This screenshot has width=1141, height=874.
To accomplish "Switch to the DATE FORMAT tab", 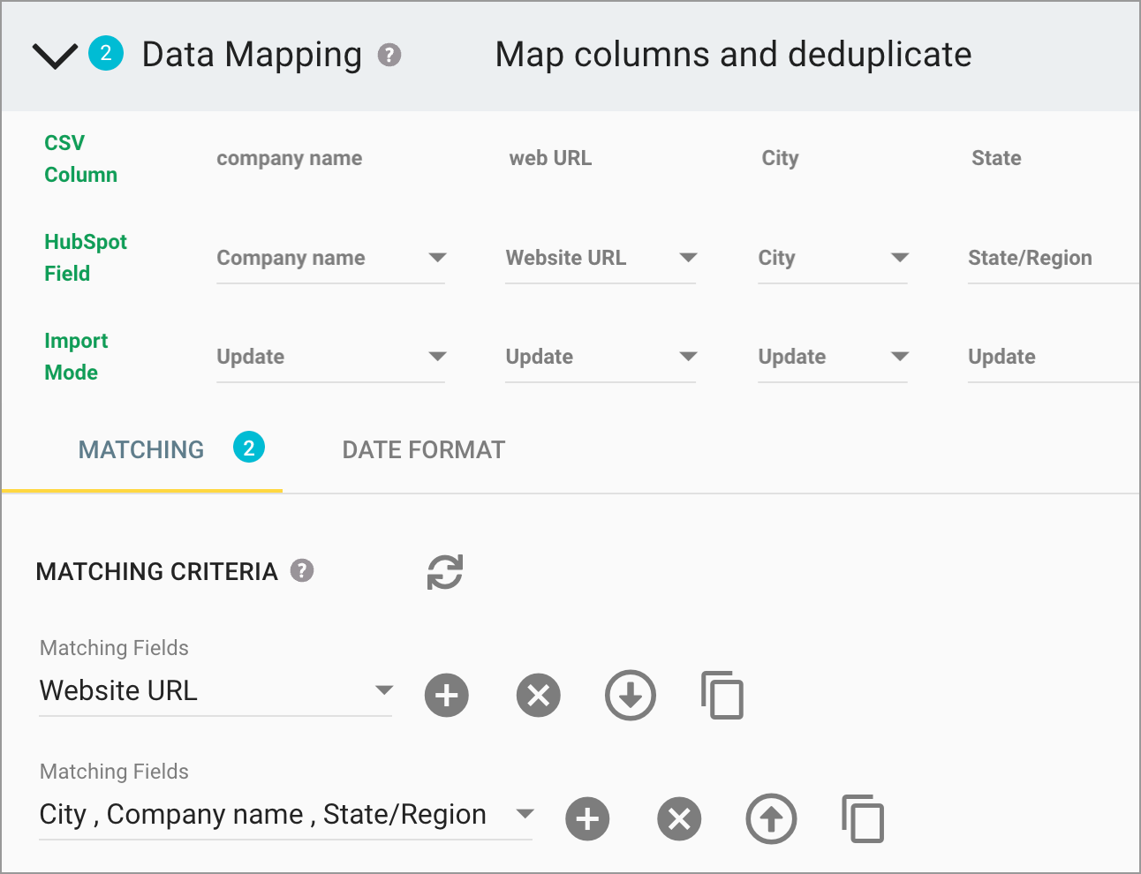I will tap(424, 450).
